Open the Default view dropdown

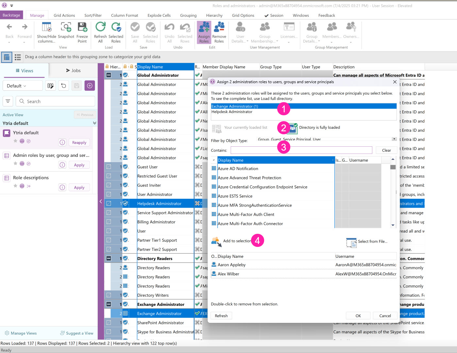[x=23, y=86]
